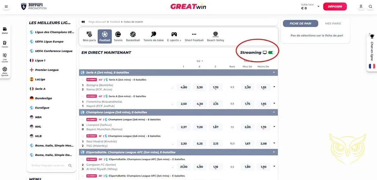Open the hamburger menu icon
The height and width of the screenshot is (180, 377).
(6, 7)
